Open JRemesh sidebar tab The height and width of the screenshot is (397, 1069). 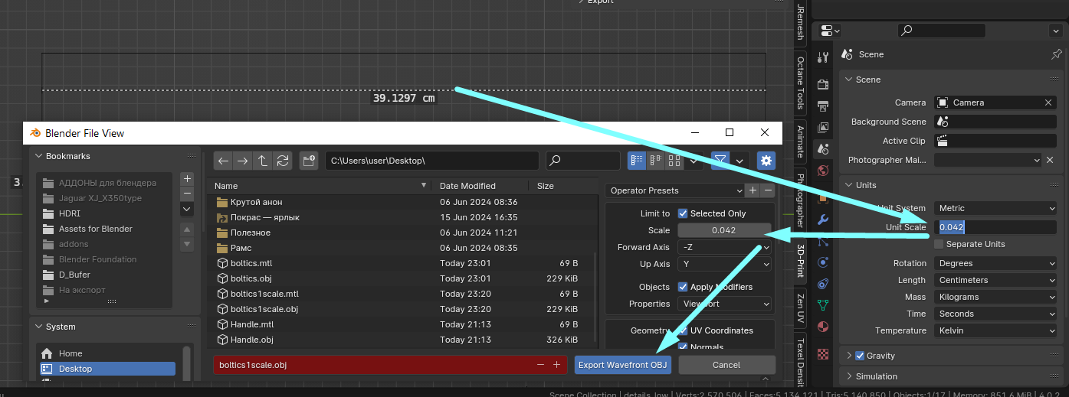pyautogui.click(x=800, y=22)
